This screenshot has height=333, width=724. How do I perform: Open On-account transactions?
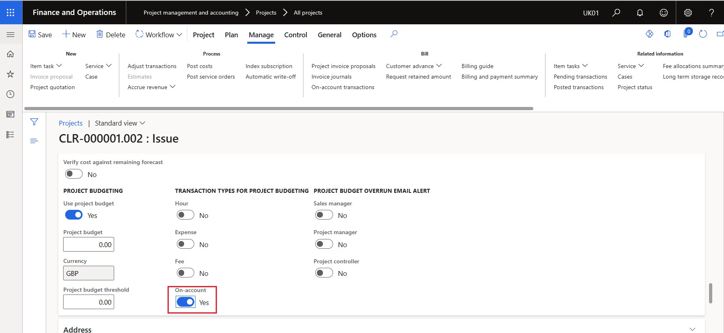coord(343,87)
